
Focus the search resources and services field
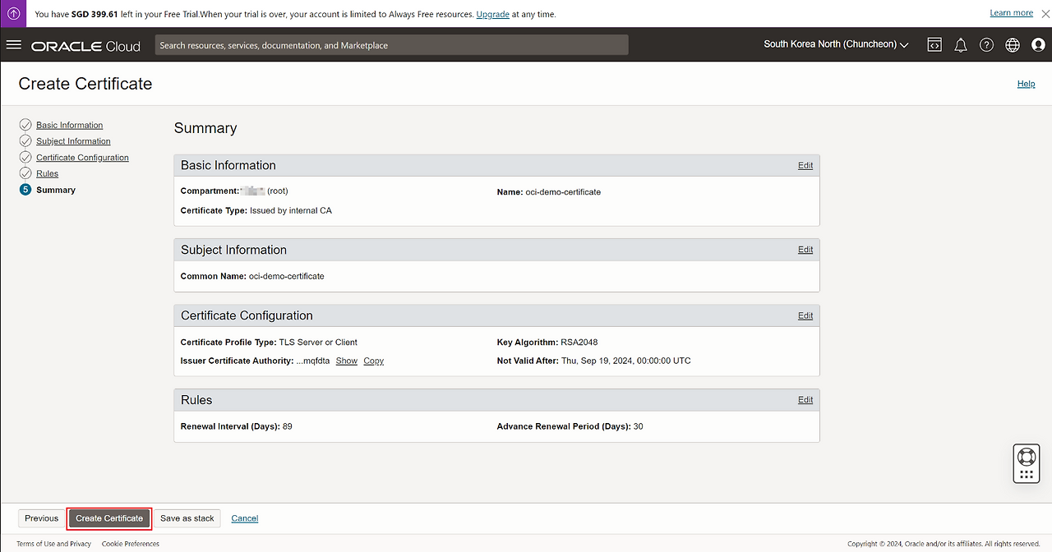click(391, 45)
